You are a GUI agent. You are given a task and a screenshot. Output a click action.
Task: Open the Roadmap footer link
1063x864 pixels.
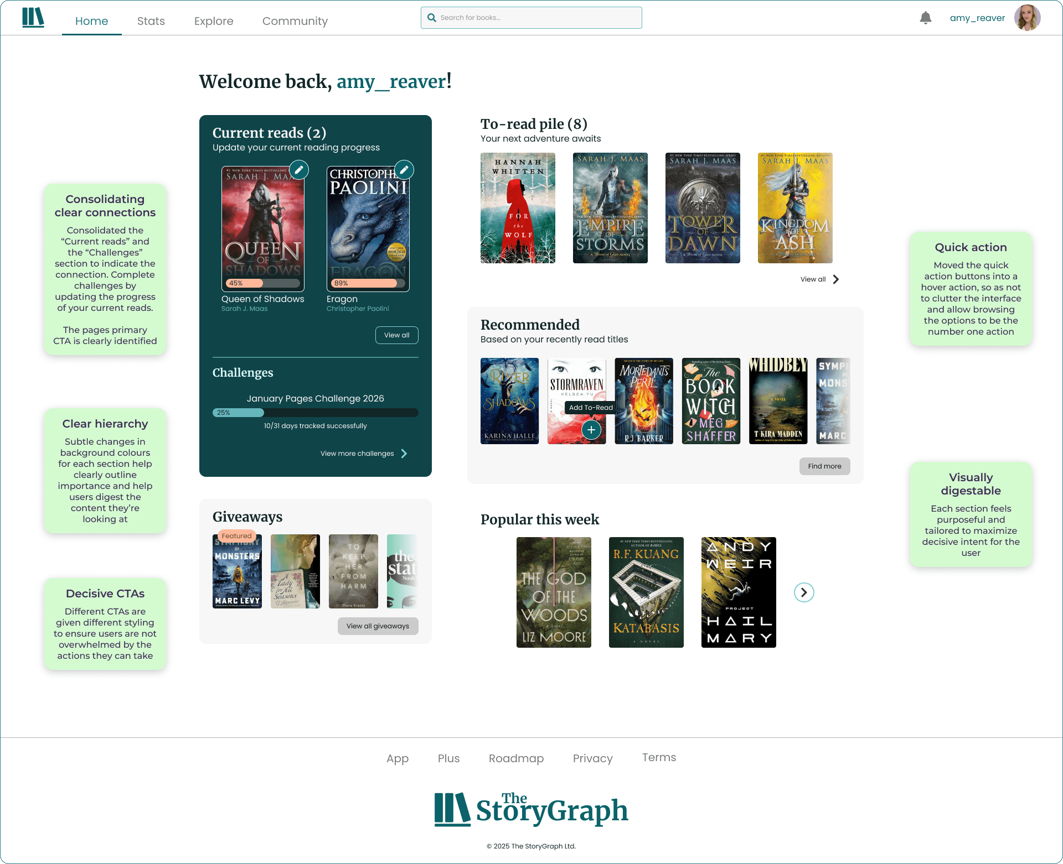(516, 758)
